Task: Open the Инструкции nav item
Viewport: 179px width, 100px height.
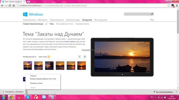Action: click(101, 20)
